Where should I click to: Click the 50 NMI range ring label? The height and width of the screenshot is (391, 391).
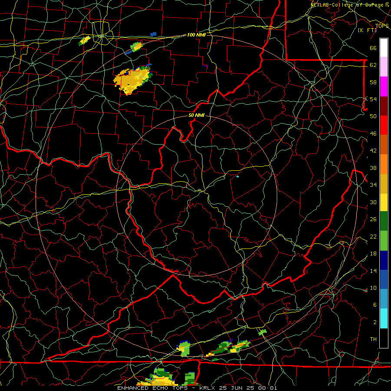pyautogui.click(x=196, y=115)
